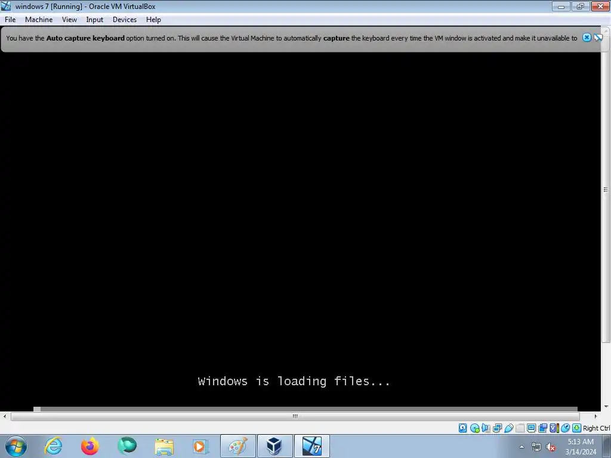Open the teal globe browser taskbar icon
The width and height of the screenshot is (611, 458).
coord(127,446)
